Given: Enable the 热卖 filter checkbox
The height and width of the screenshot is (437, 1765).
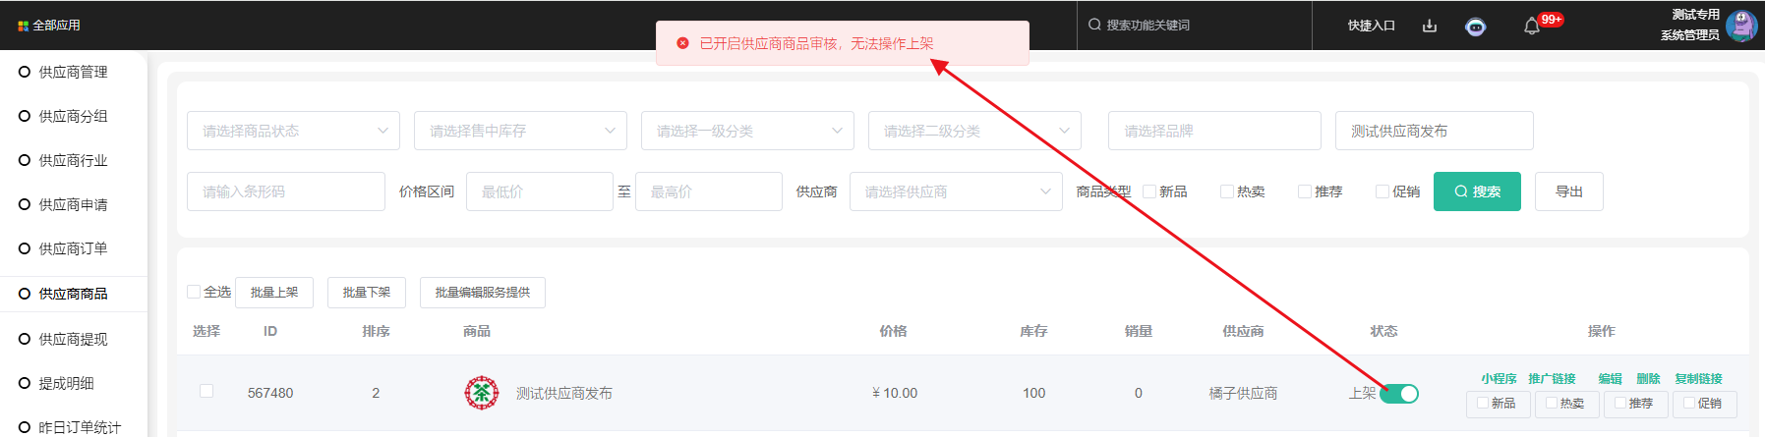Looking at the screenshot, I should point(1226,191).
